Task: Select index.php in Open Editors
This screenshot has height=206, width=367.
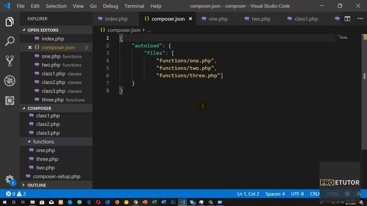Action: pos(56,39)
